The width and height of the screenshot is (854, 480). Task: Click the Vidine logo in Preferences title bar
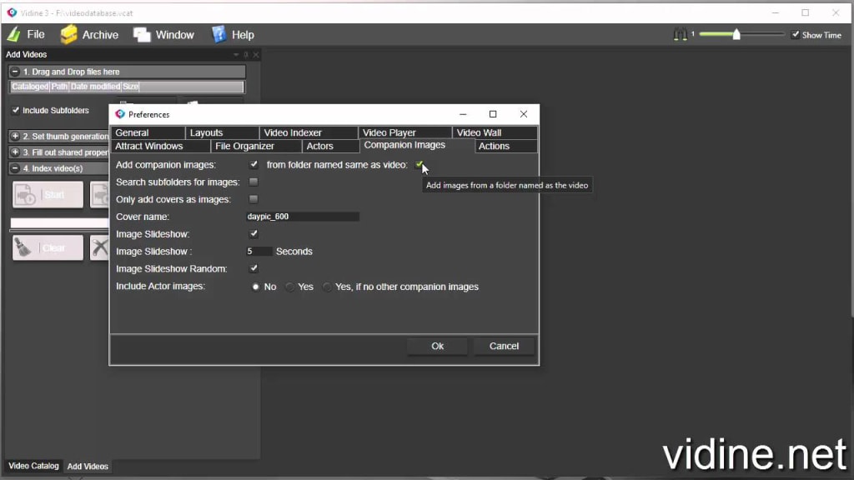[120, 114]
